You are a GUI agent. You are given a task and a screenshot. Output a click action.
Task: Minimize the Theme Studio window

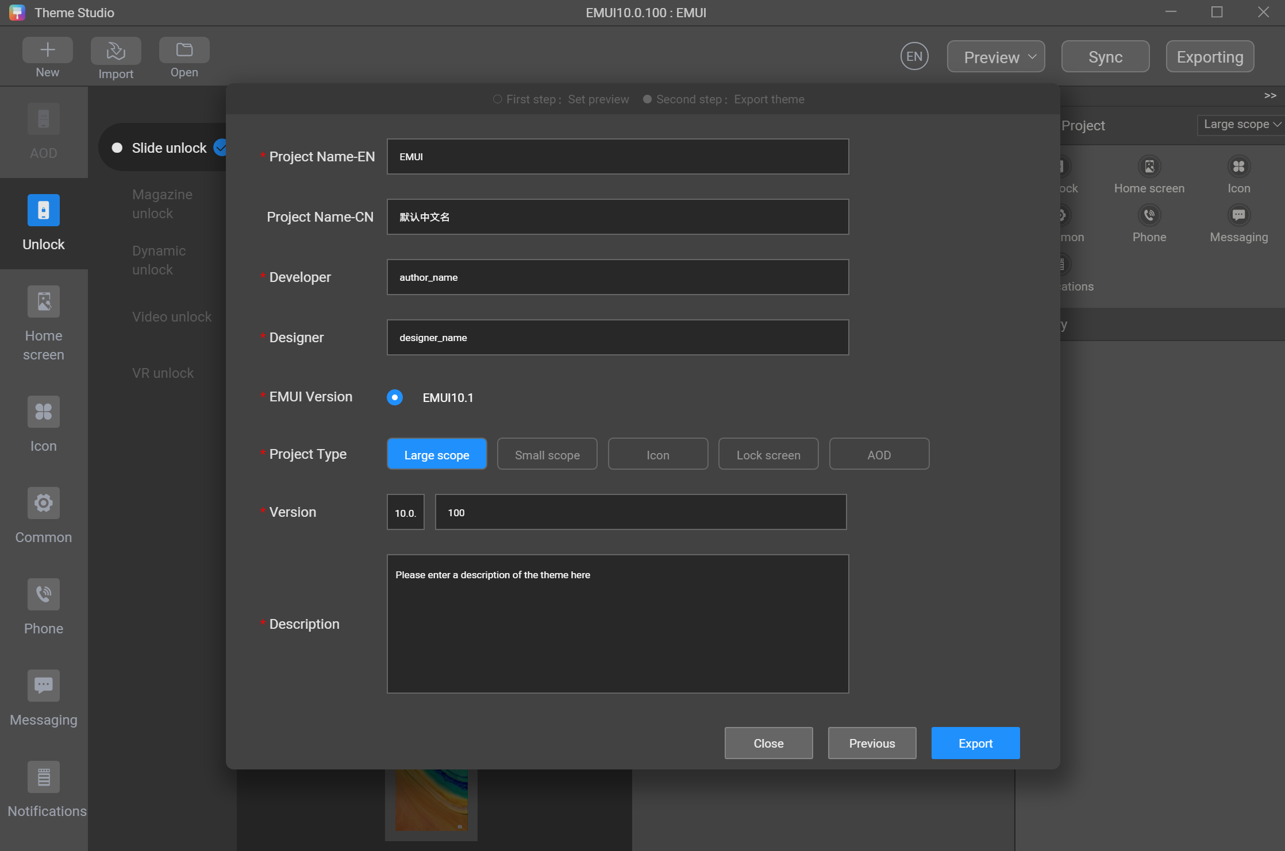point(1171,12)
